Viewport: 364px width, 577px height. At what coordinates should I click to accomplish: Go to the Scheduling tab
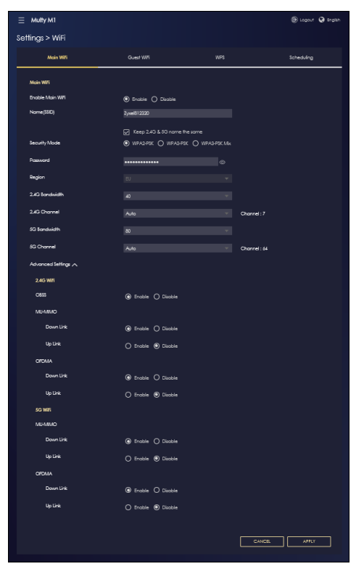[x=301, y=57]
